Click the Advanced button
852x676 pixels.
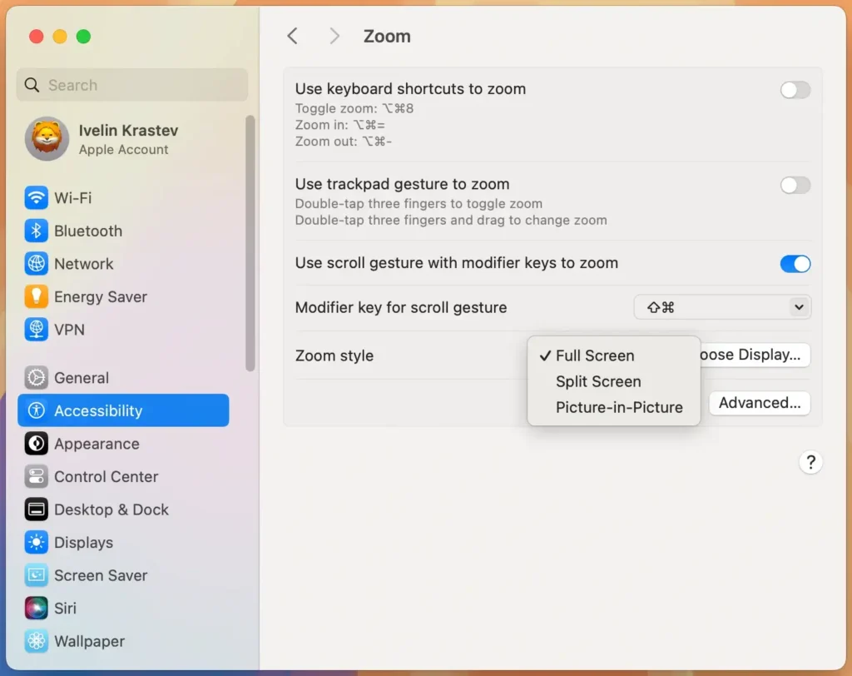point(759,403)
